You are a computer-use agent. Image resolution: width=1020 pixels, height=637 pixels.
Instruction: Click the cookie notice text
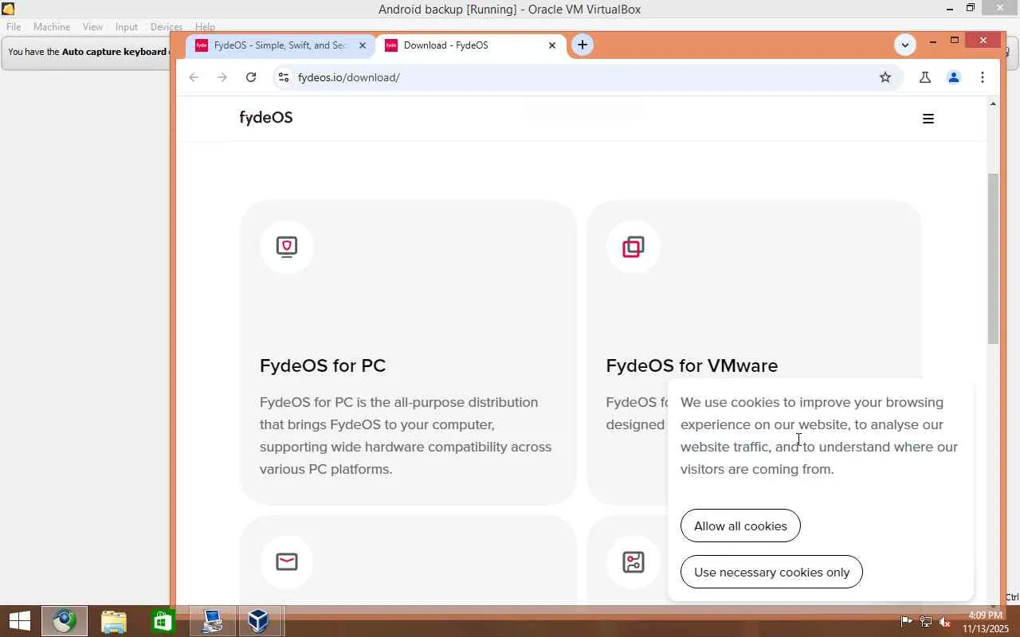(x=819, y=436)
